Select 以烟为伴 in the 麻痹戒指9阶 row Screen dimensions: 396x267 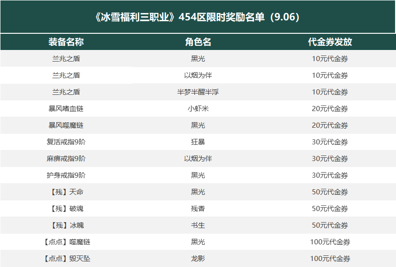tap(198, 159)
